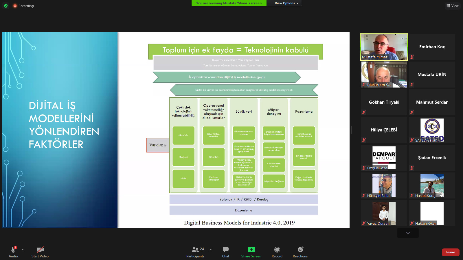Open the Chat panel
The image size is (463, 260).
(x=226, y=250)
